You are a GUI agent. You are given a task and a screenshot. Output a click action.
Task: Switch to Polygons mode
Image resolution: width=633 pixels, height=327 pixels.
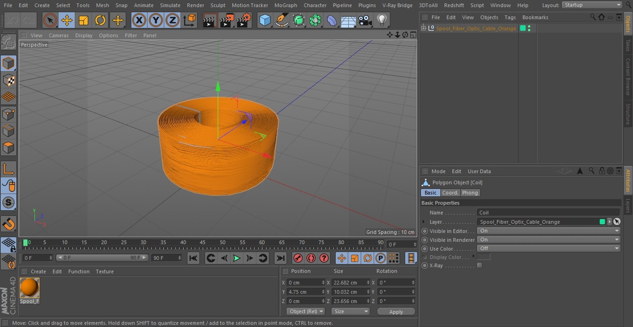(x=9, y=148)
